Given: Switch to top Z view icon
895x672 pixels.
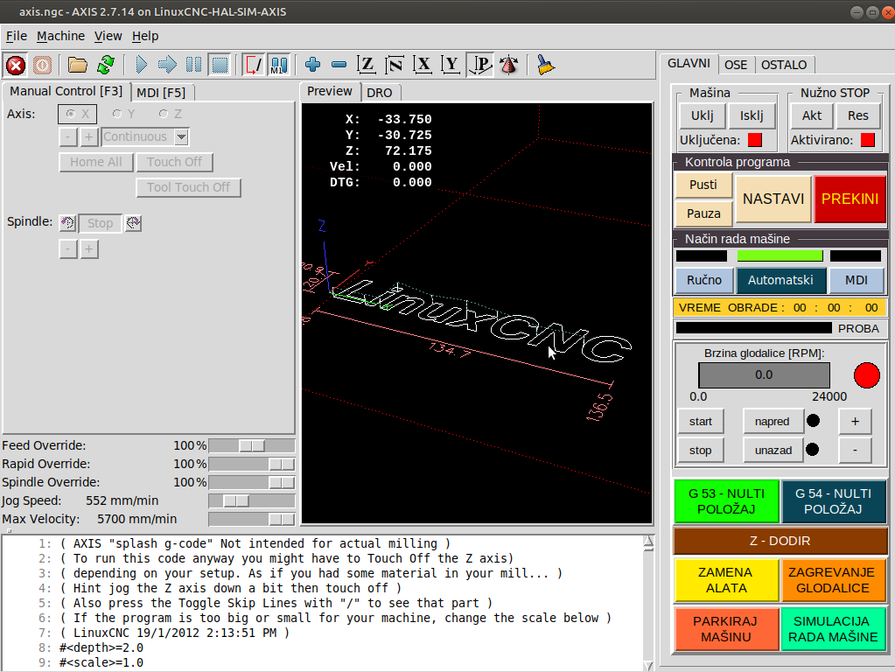Looking at the screenshot, I should tap(367, 65).
